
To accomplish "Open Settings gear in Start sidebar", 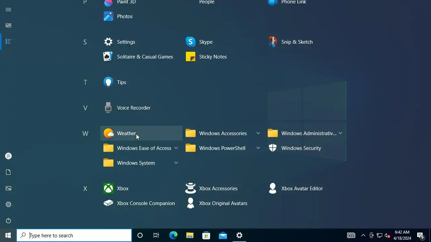I will click(8, 204).
